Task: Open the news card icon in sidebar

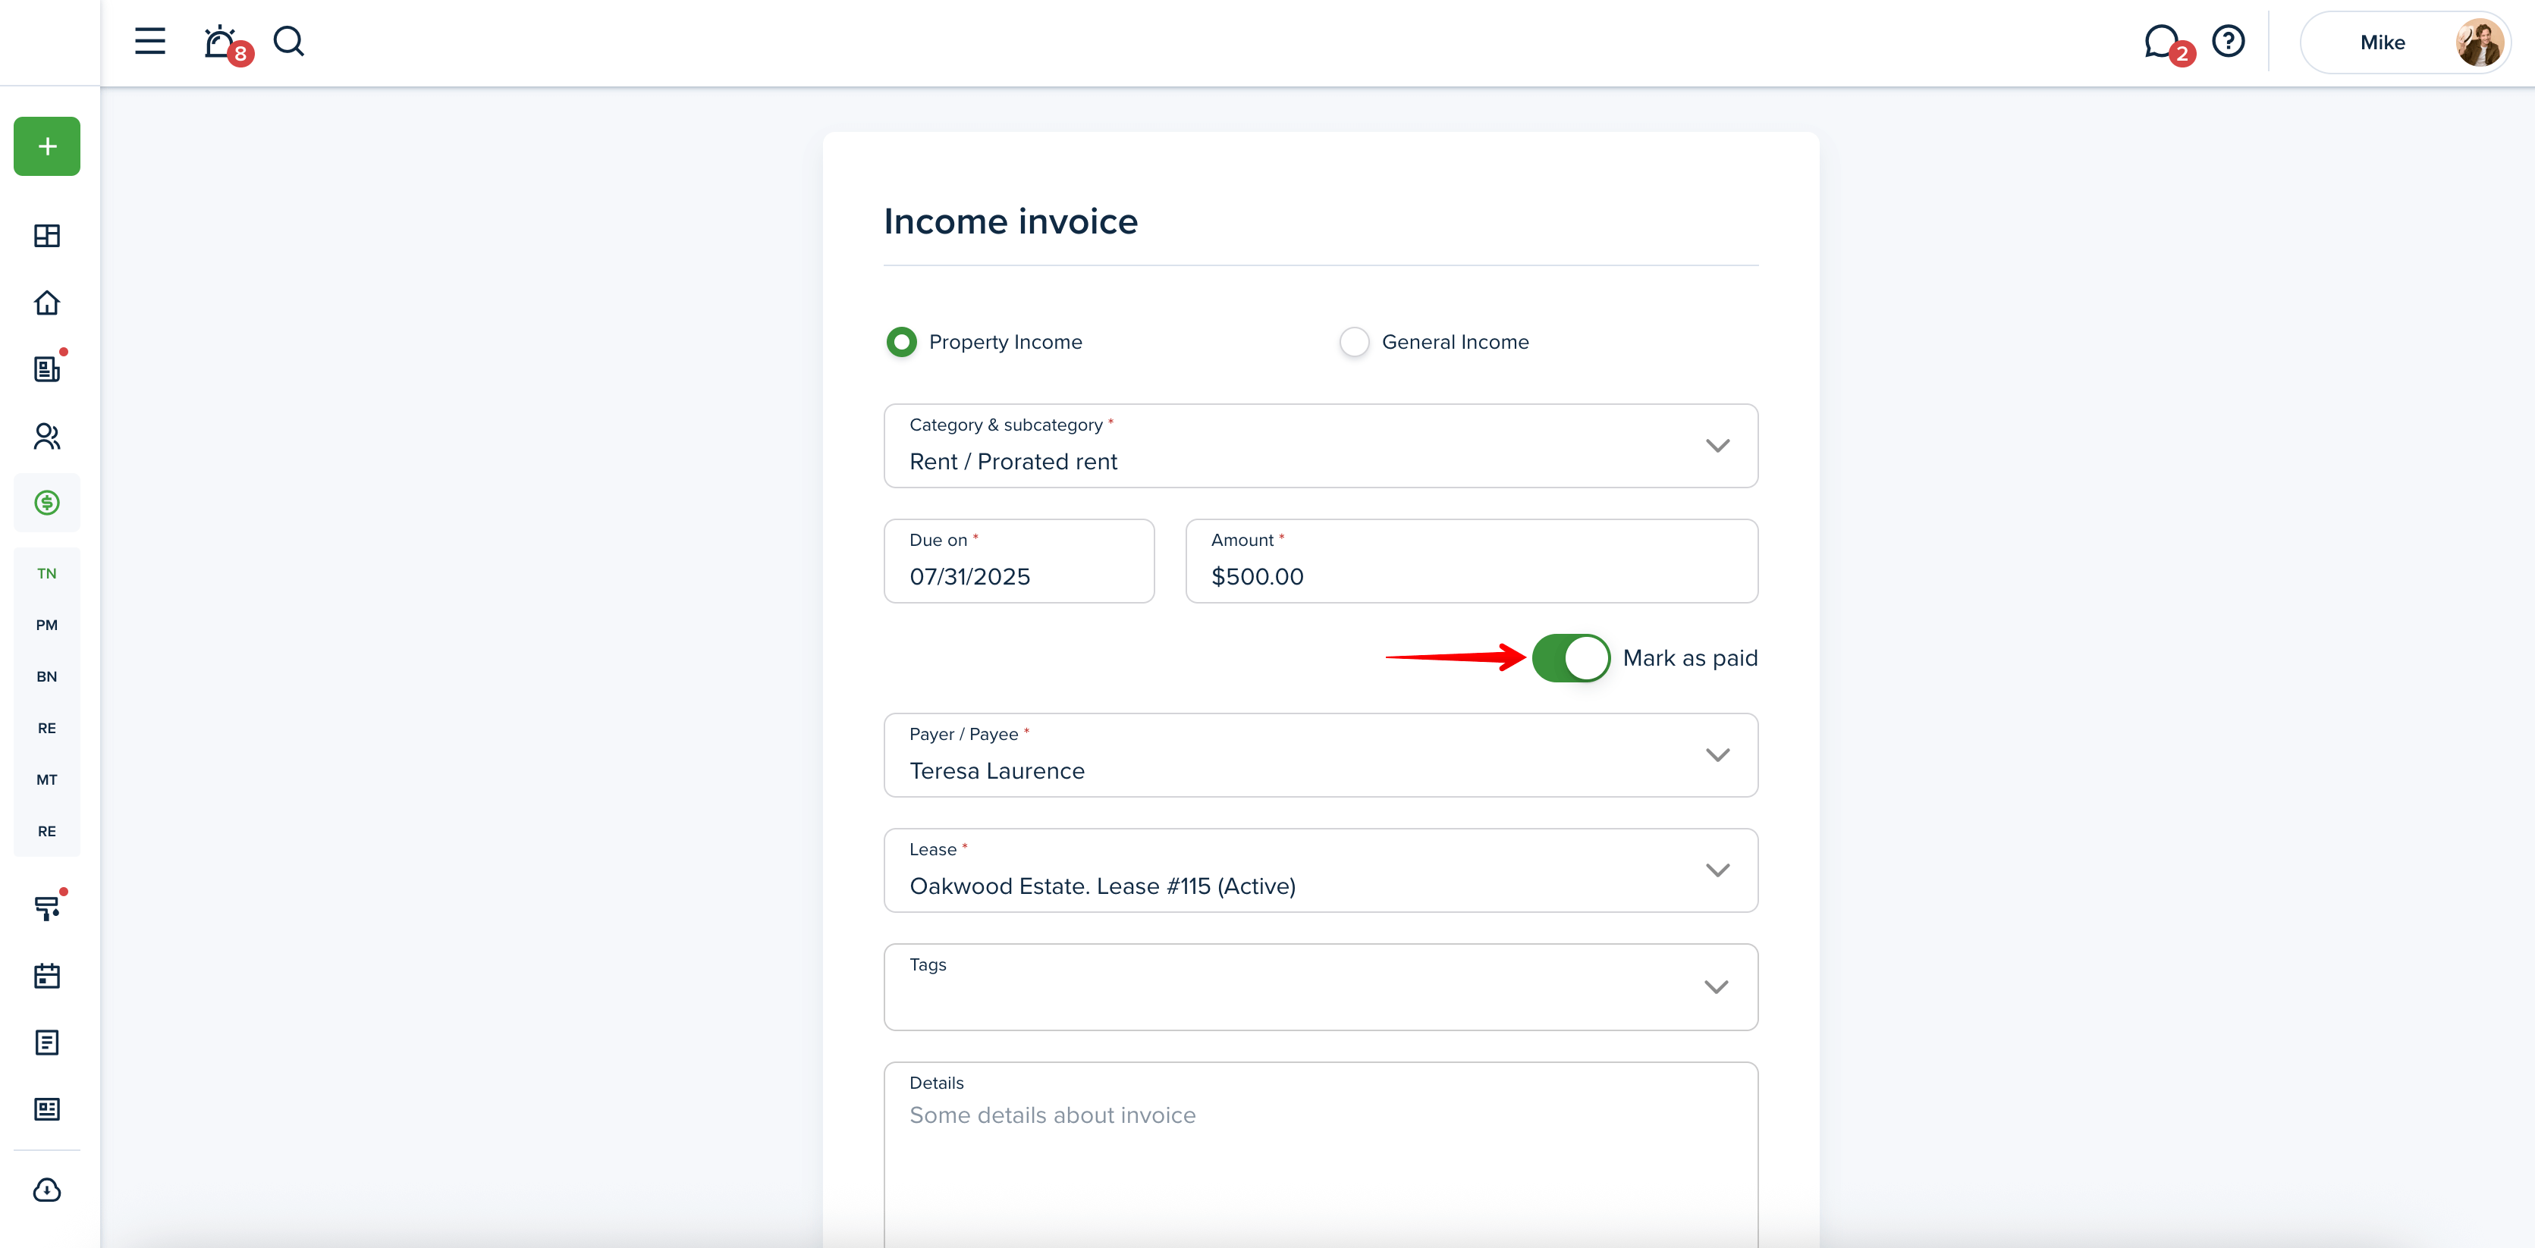Action: 47,1109
